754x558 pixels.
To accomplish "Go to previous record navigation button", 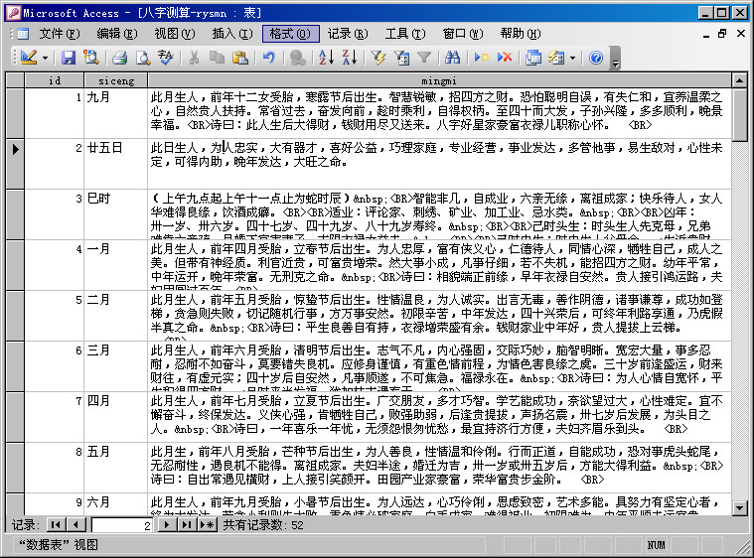I will pos(75,525).
